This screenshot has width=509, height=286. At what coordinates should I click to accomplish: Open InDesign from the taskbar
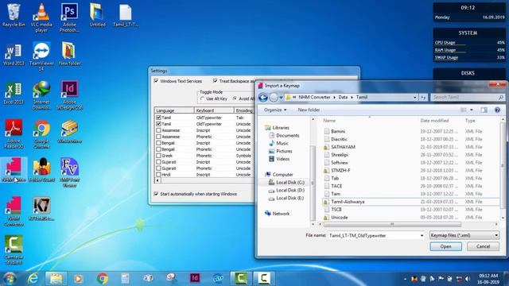pyautogui.click(x=195, y=279)
